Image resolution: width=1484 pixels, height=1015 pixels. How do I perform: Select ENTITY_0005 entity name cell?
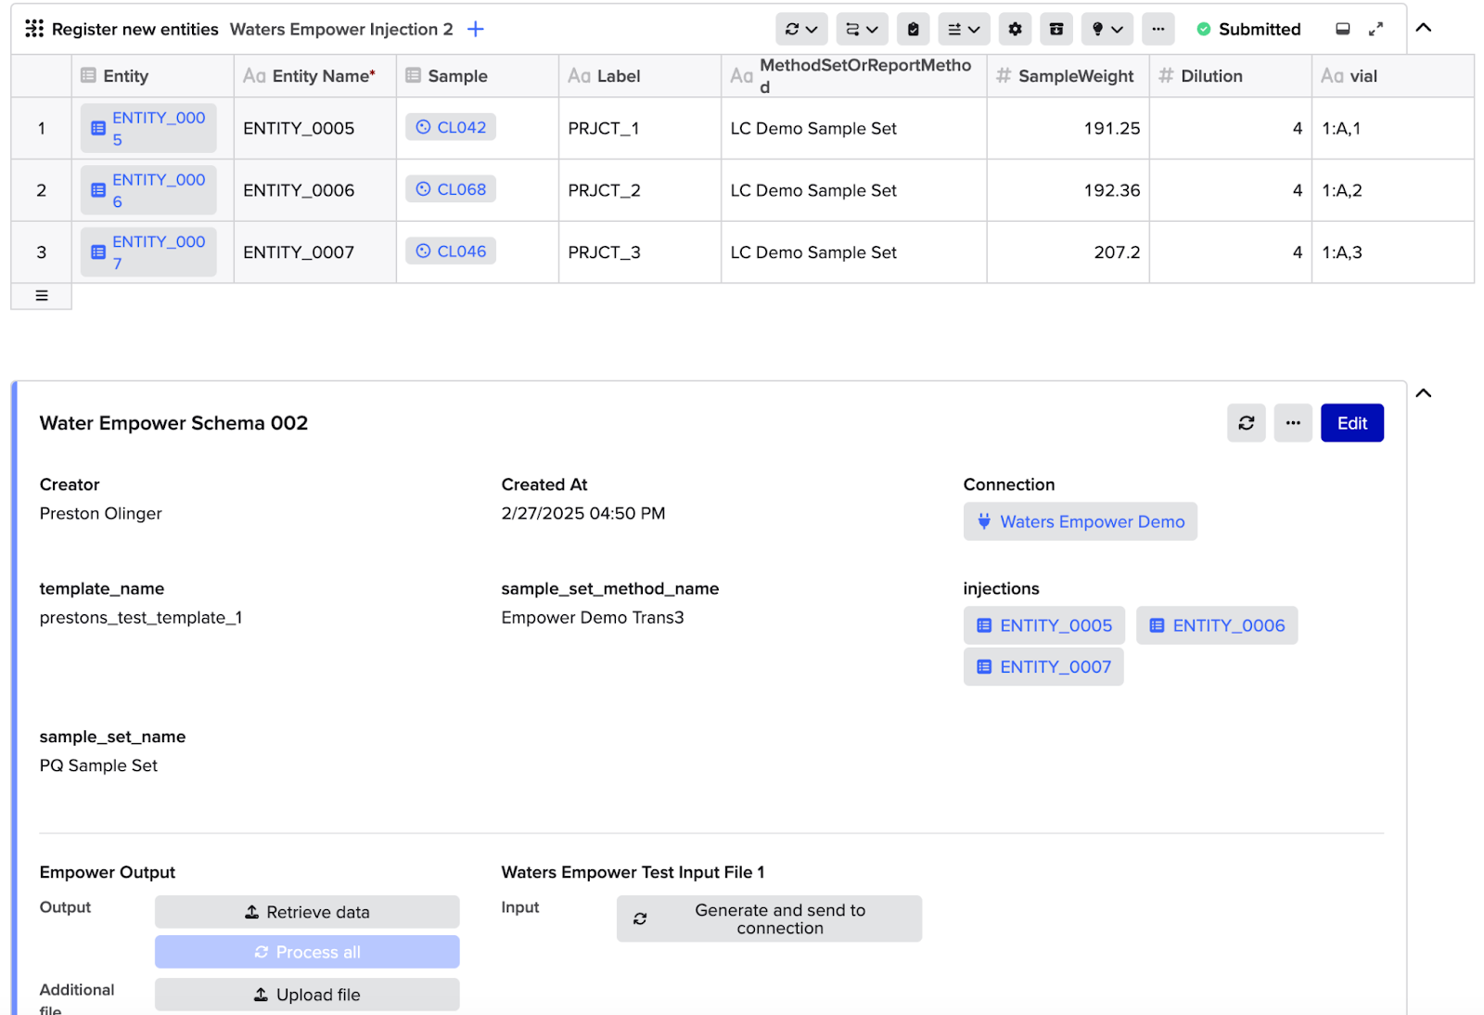pos(315,128)
